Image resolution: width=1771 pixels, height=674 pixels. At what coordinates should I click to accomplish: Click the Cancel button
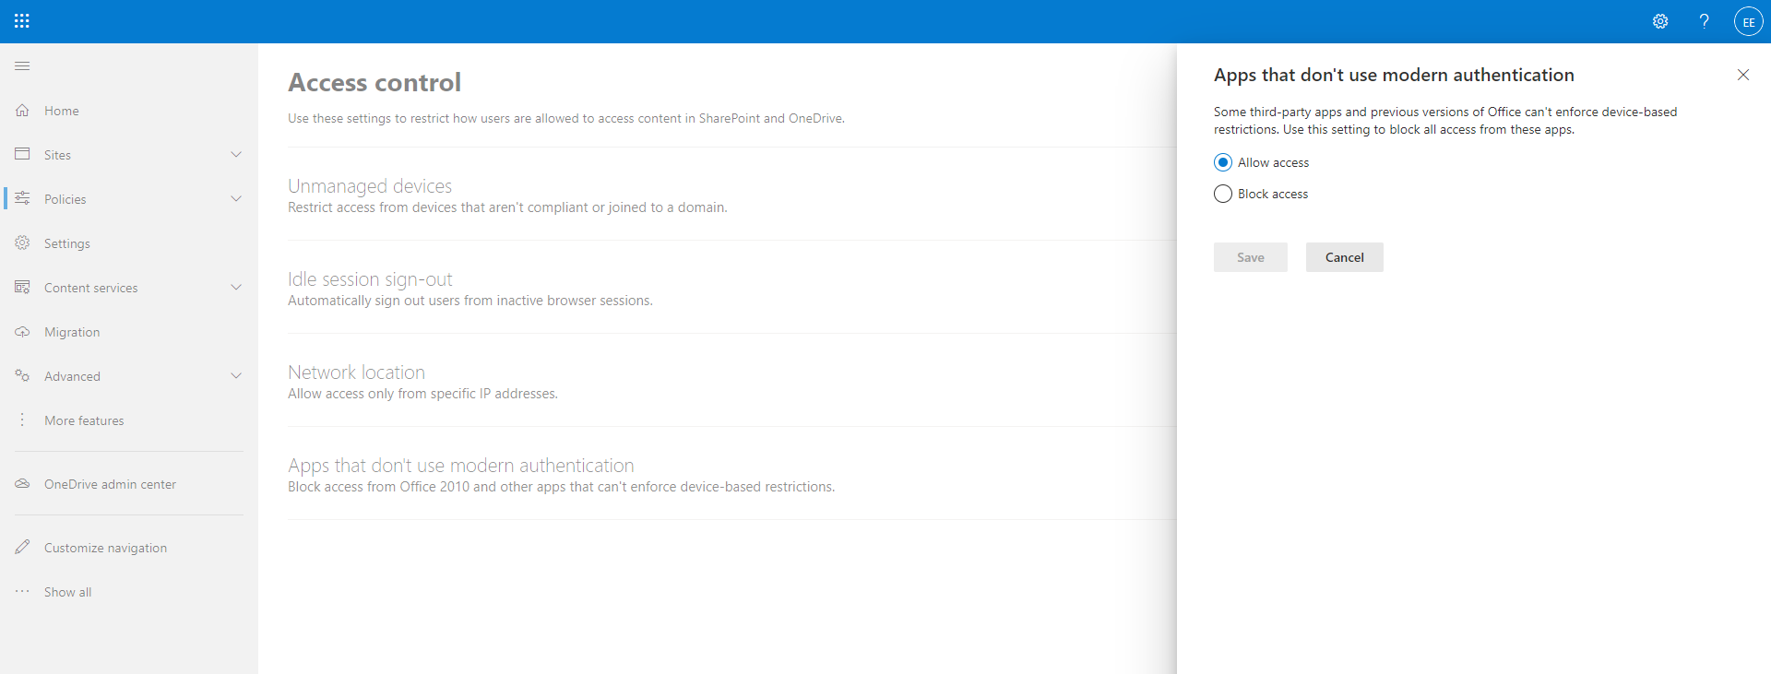[1344, 258]
